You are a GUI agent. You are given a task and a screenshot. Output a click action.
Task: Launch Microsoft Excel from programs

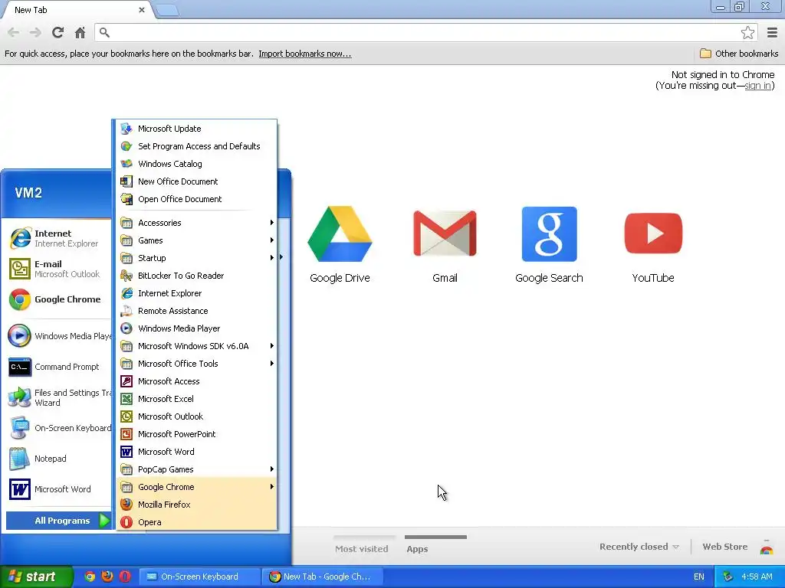pyautogui.click(x=197, y=399)
